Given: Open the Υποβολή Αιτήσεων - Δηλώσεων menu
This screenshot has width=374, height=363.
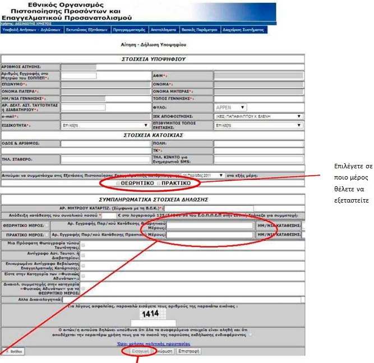Looking at the screenshot, I should [x=31, y=30].
